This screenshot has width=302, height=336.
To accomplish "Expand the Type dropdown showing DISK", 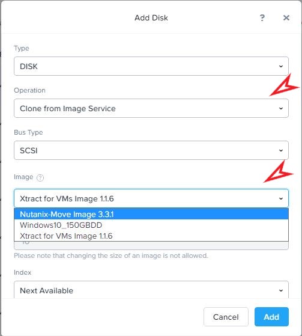I will tap(151, 66).
